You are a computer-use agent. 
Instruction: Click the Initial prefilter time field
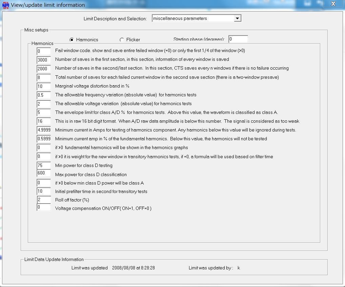click(44, 191)
